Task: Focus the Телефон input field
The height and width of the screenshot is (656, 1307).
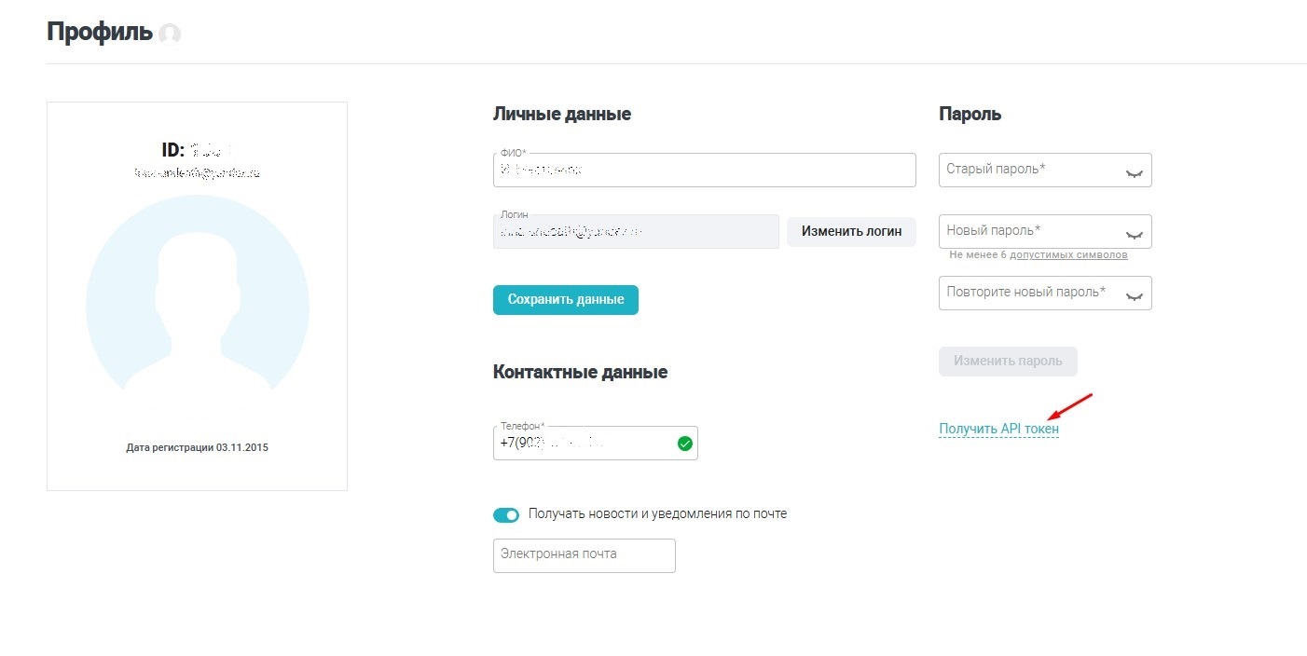Action: 595,443
